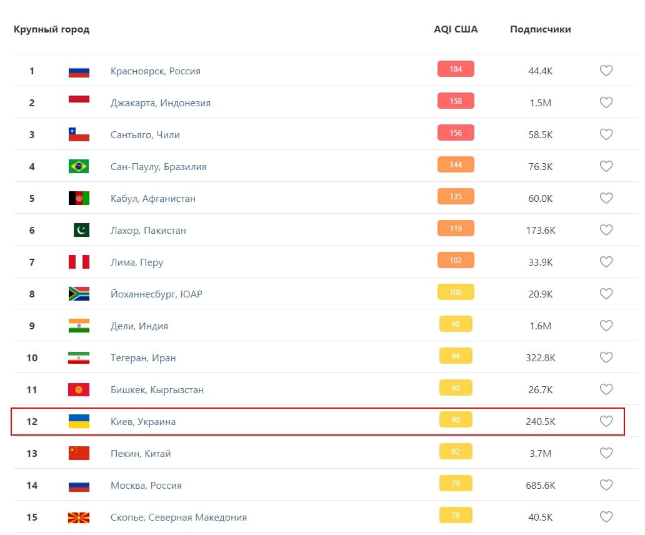
Task: Click the red 184 AQI badge
Action: pos(456,69)
